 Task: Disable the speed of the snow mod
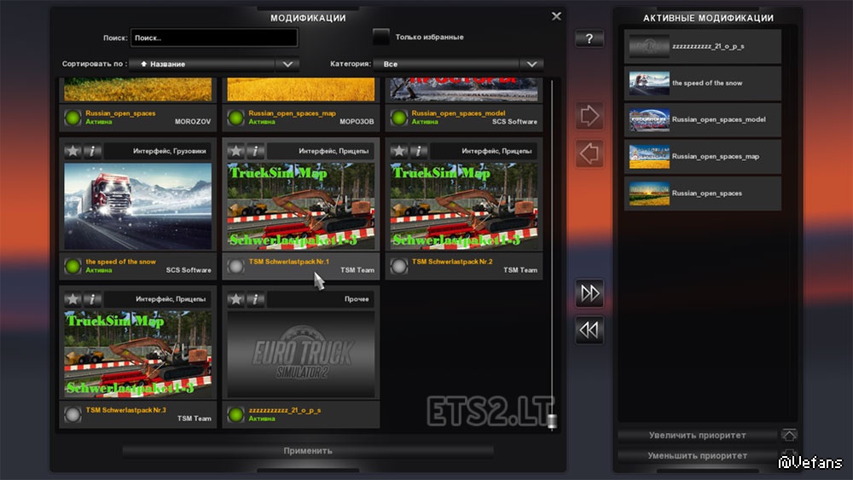pyautogui.click(x=73, y=266)
